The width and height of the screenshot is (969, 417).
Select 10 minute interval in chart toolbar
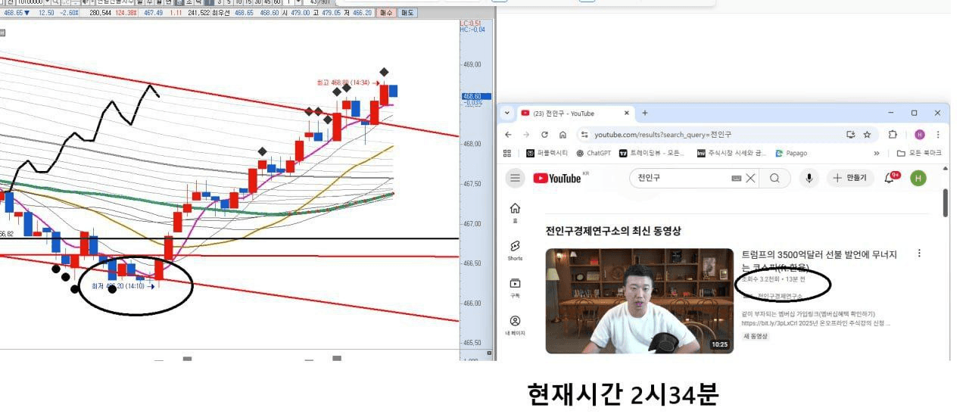pyautogui.click(x=238, y=2)
